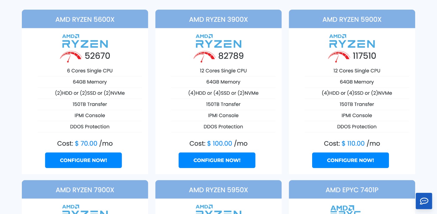Open the live chat widget icon

(x=424, y=201)
